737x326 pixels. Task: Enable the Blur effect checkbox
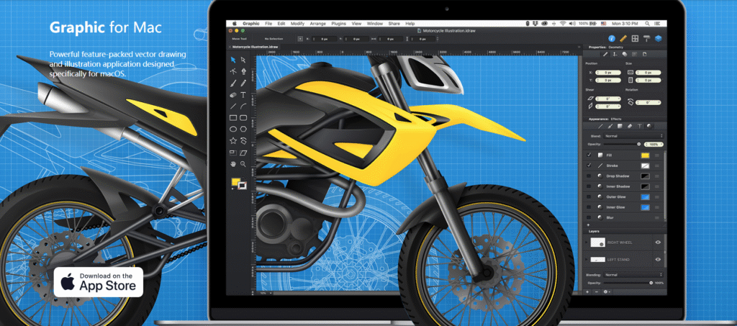[589, 217]
